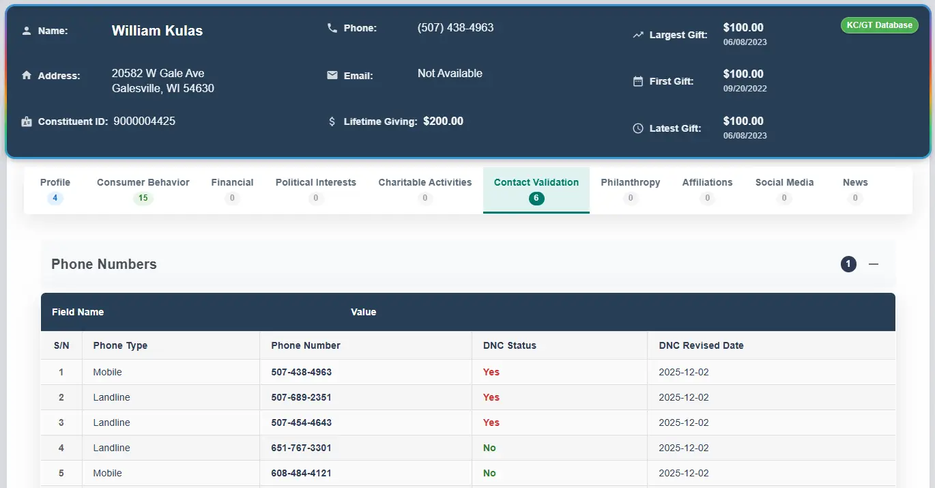Click the home icon beside Address
This screenshot has width=935, height=488.
click(27, 76)
